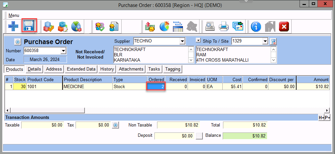Screen dimensions: 335x154
Task: Open the Supplier dropdown list
Action: coord(182,41)
